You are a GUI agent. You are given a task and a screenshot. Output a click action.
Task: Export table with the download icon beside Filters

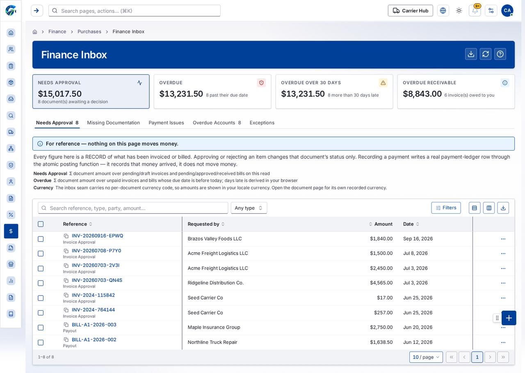pos(503,208)
